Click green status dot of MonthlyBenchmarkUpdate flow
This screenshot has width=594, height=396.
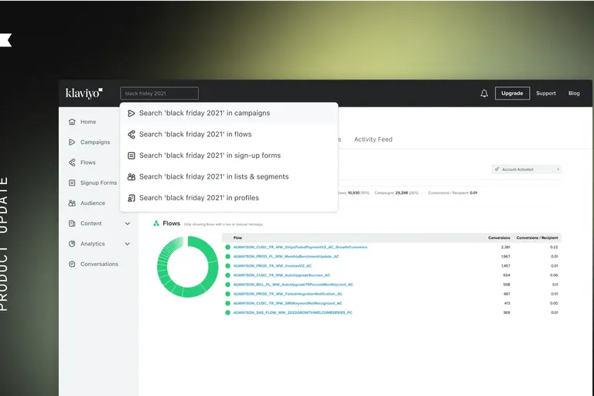(227, 257)
